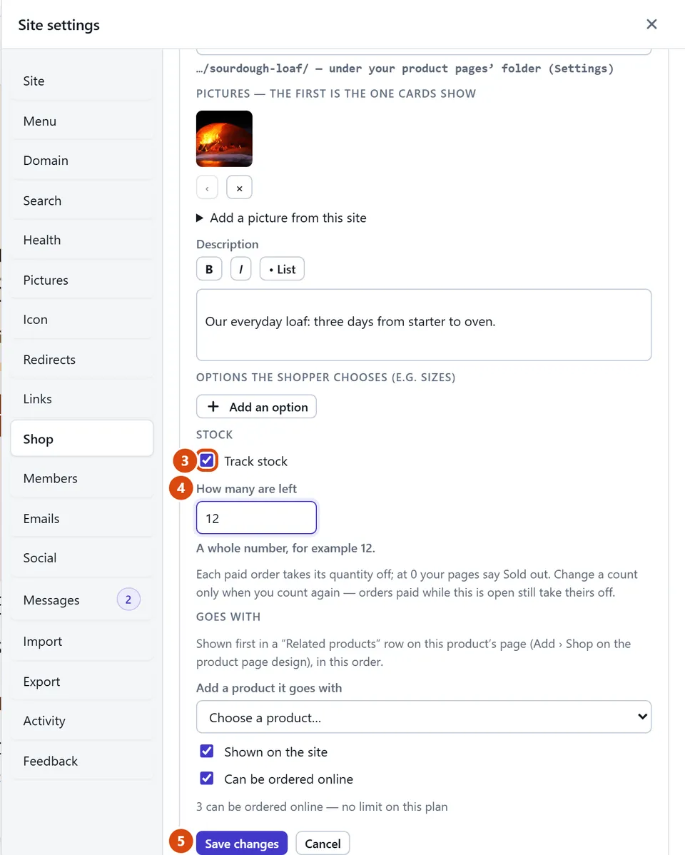Click into the Description text area
This screenshot has width=685, height=855.
pyautogui.click(x=424, y=325)
